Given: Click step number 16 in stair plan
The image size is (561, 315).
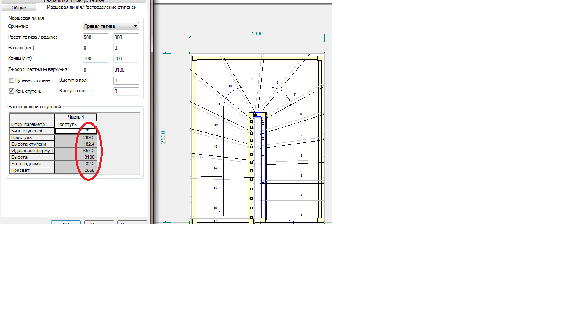Looking at the screenshot, I should [x=215, y=208].
